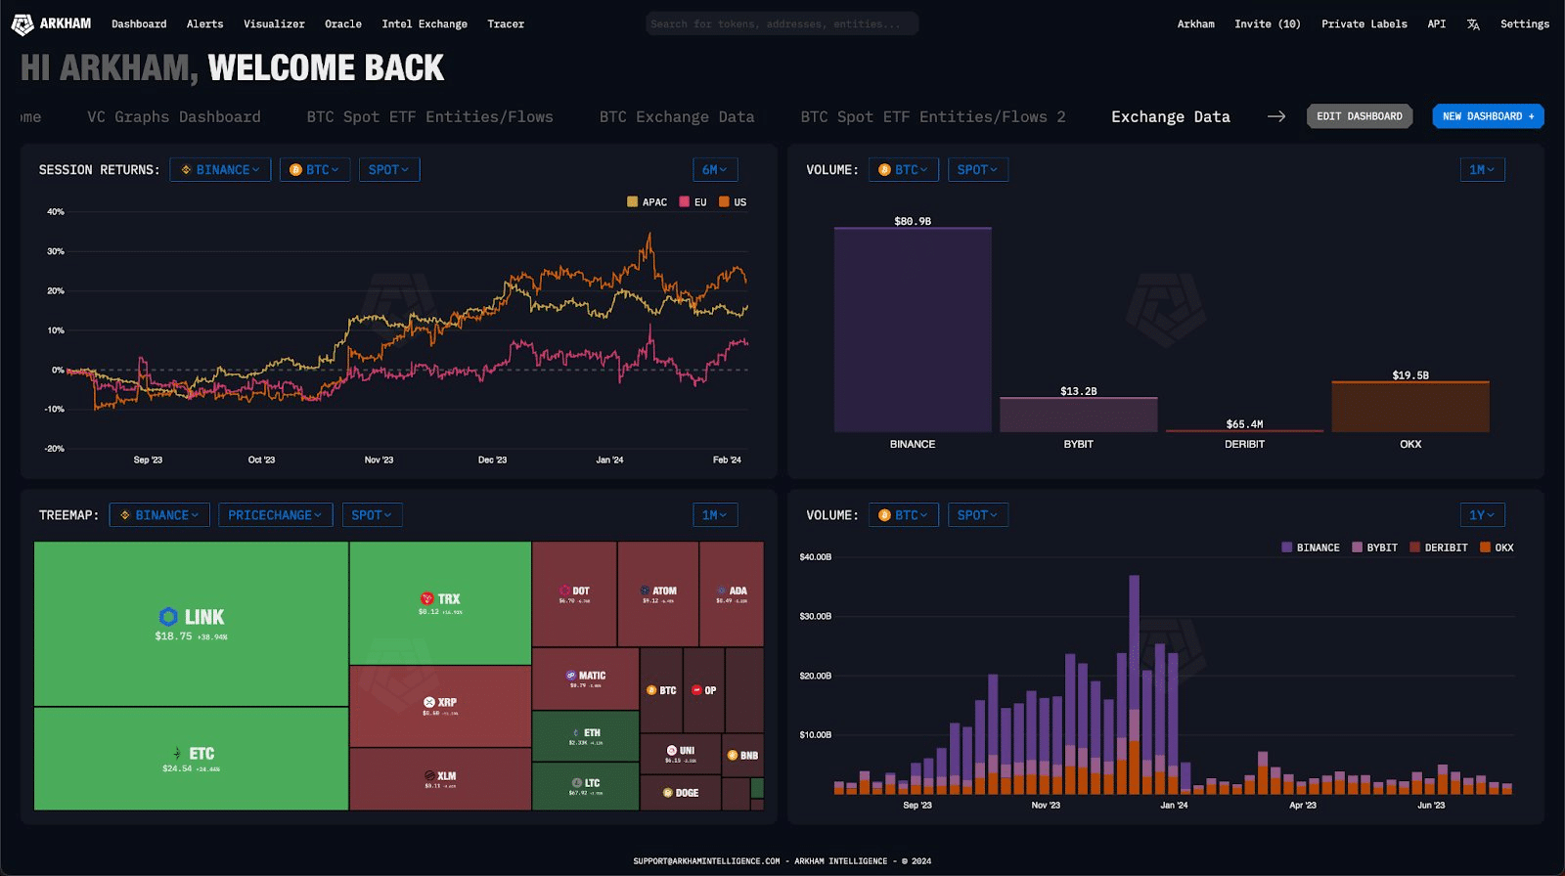Select the TRX tile in treemap
The width and height of the screenshot is (1565, 876).
(x=440, y=603)
